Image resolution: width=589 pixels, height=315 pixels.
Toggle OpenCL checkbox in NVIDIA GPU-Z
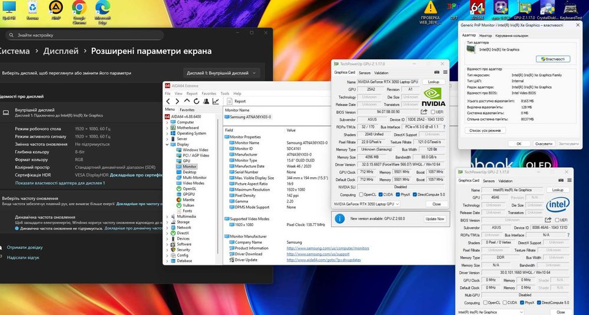361,194
